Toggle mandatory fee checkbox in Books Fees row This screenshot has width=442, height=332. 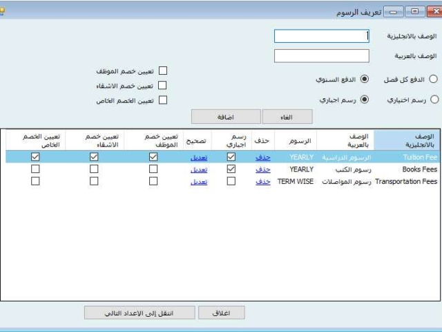pyautogui.click(x=231, y=169)
